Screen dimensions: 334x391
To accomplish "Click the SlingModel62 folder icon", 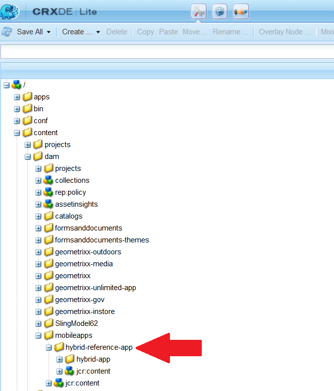I will pos(49,323).
